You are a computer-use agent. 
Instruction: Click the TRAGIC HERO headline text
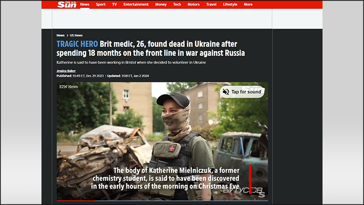click(x=77, y=44)
